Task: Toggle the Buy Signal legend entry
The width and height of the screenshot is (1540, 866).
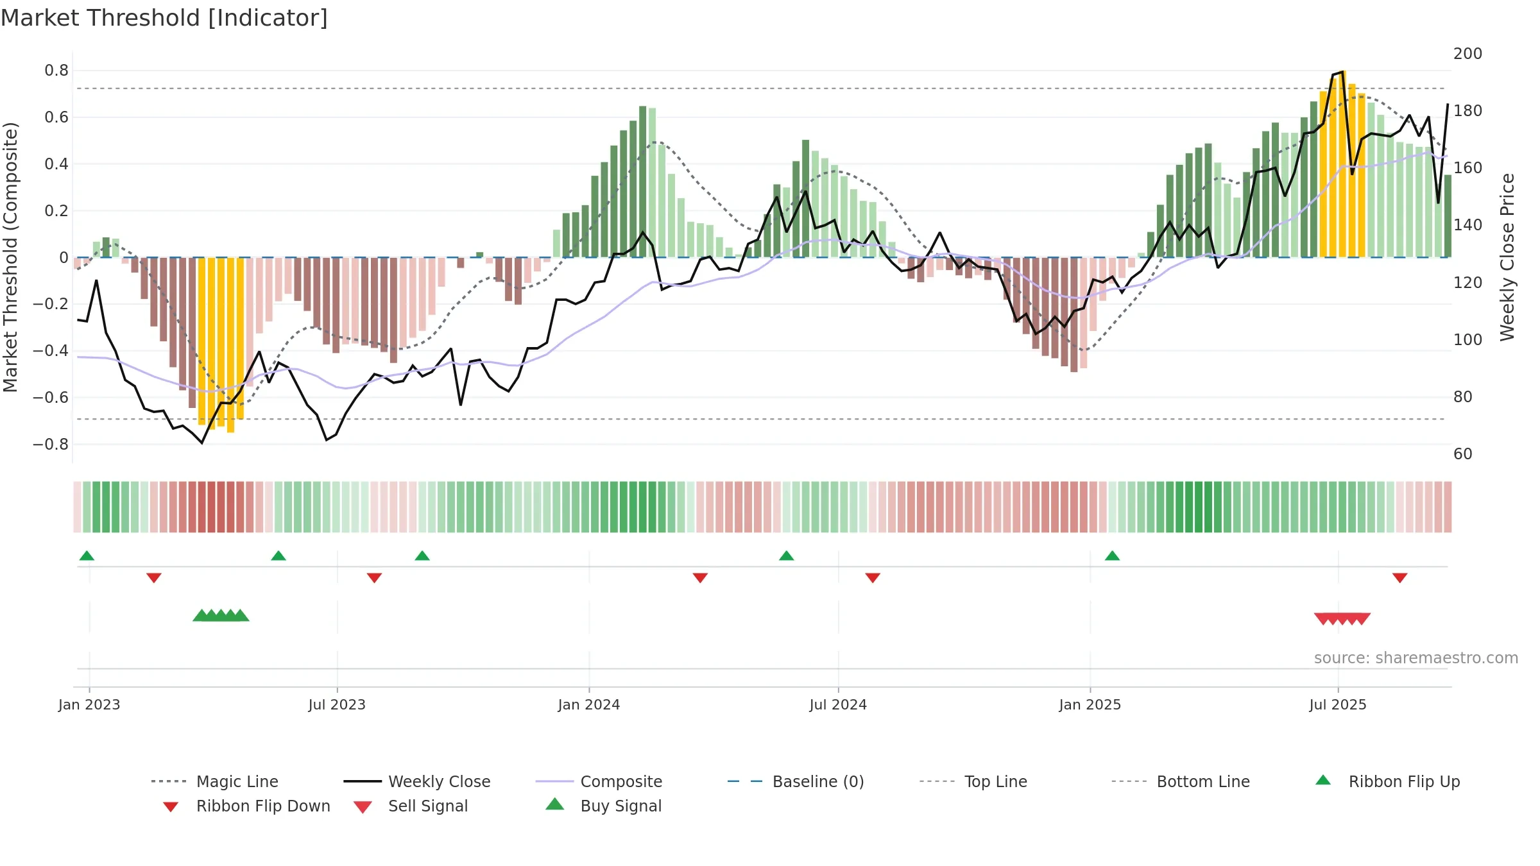Action: 603,806
